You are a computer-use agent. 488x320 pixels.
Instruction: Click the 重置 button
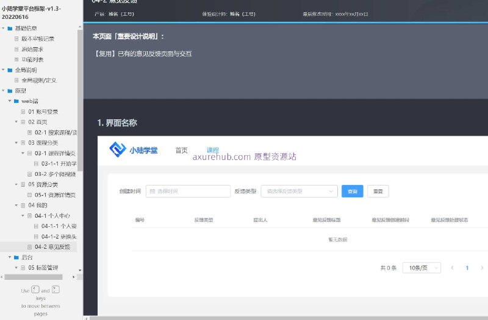click(x=378, y=191)
